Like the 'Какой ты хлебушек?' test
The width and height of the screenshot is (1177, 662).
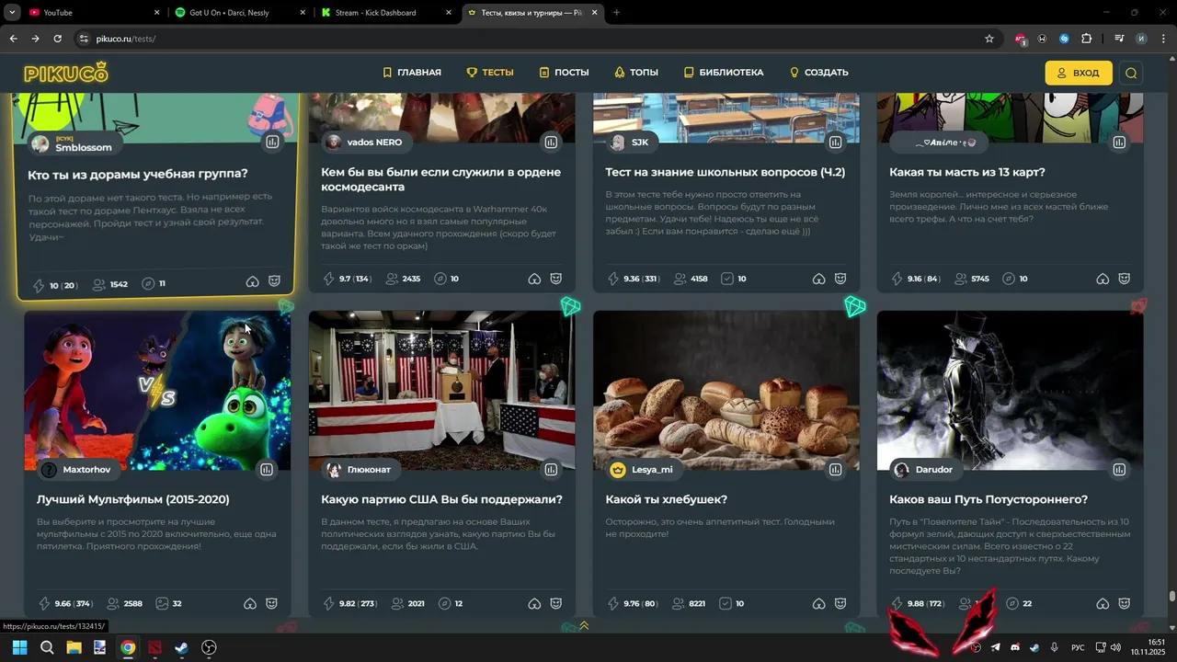[818, 603]
